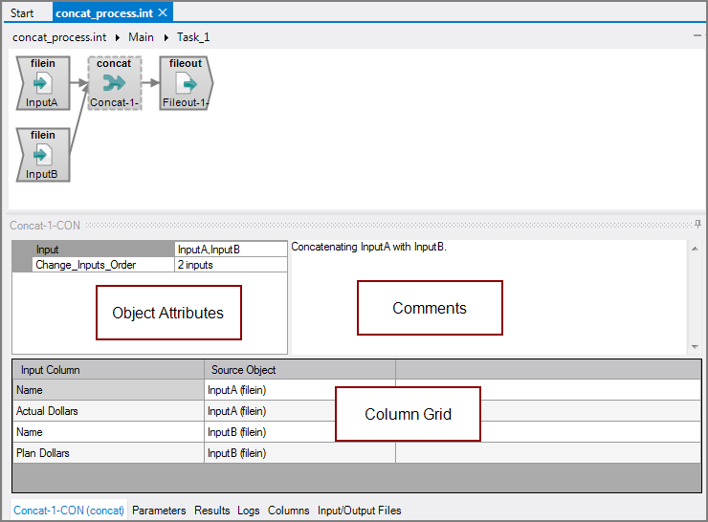Viewport: 708px width, 522px height.
Task: Close the concat_process.int tab
Action: coord(163,12)
